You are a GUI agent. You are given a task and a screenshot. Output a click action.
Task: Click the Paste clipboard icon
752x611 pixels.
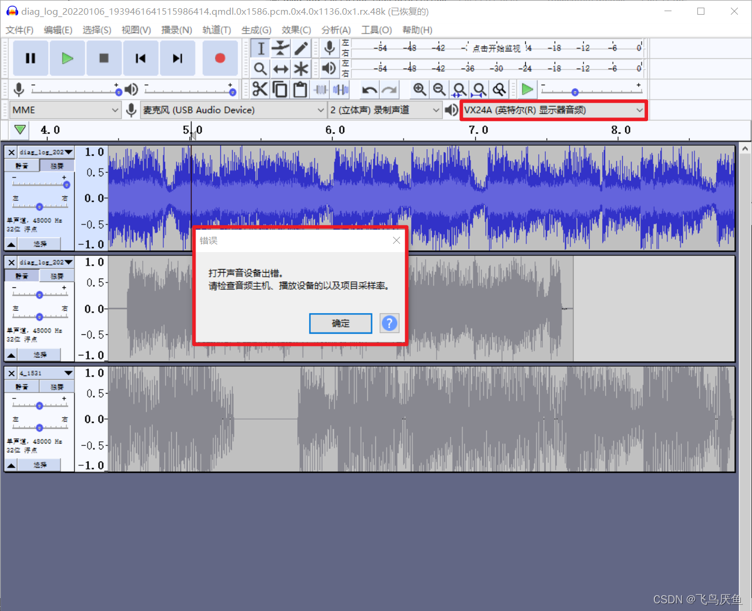300,89
